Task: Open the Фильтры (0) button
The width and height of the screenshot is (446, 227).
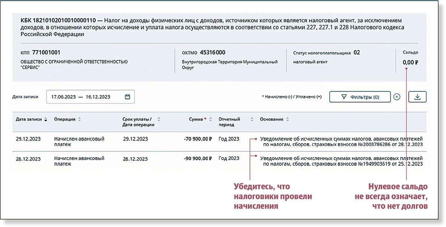Action: [x=360, y=97]
